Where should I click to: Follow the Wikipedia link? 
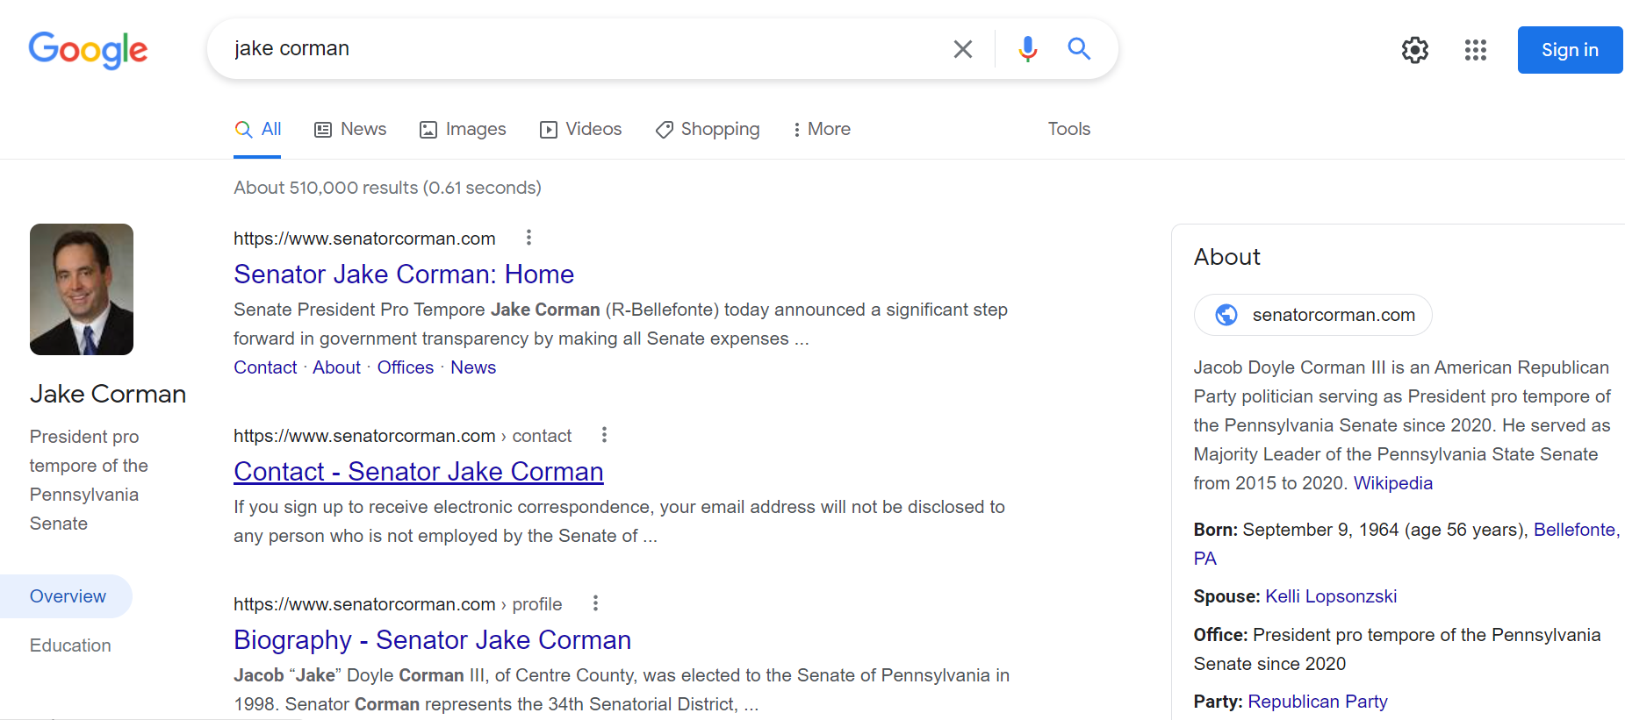pos(1393,483)
